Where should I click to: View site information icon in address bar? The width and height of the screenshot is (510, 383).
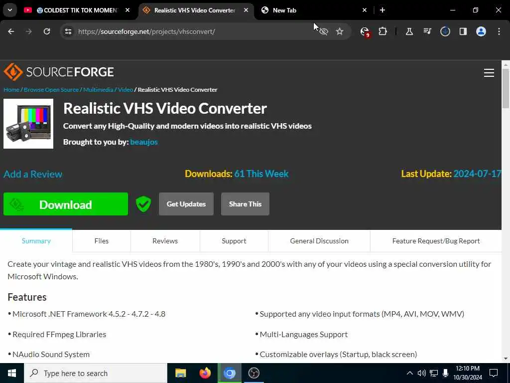68,31
